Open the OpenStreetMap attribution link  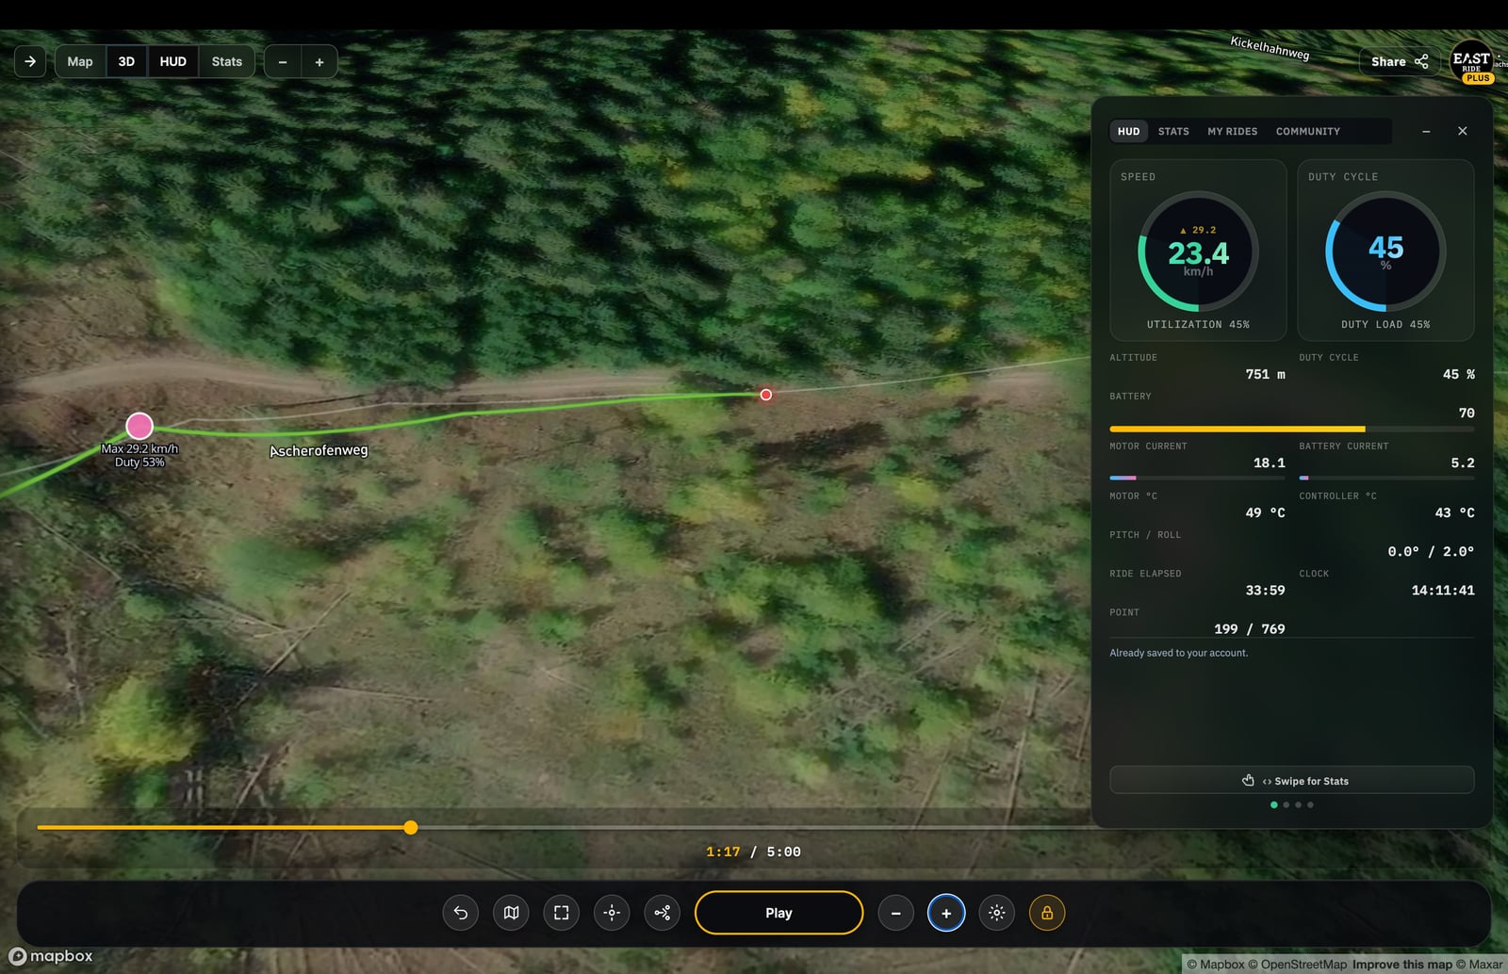click(x=1298, y=965)
